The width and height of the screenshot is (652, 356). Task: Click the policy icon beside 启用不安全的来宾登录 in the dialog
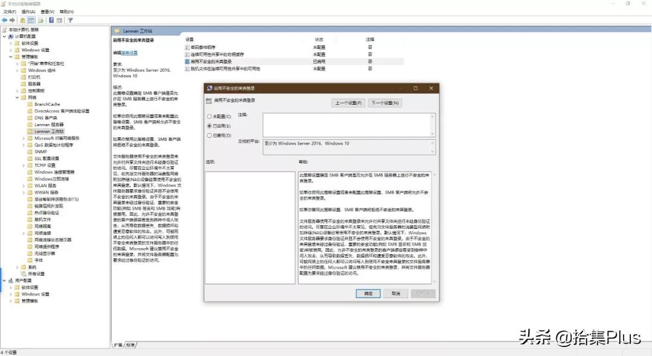click(208, 101)
